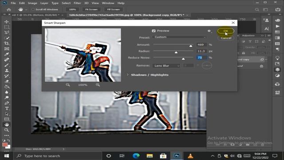Open the Remove Lens Blur dropdown
The image size is (284, 160).
pos(166,66)
